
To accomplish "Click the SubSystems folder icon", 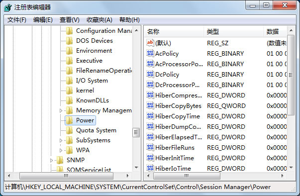I will [x=69, y=140].
